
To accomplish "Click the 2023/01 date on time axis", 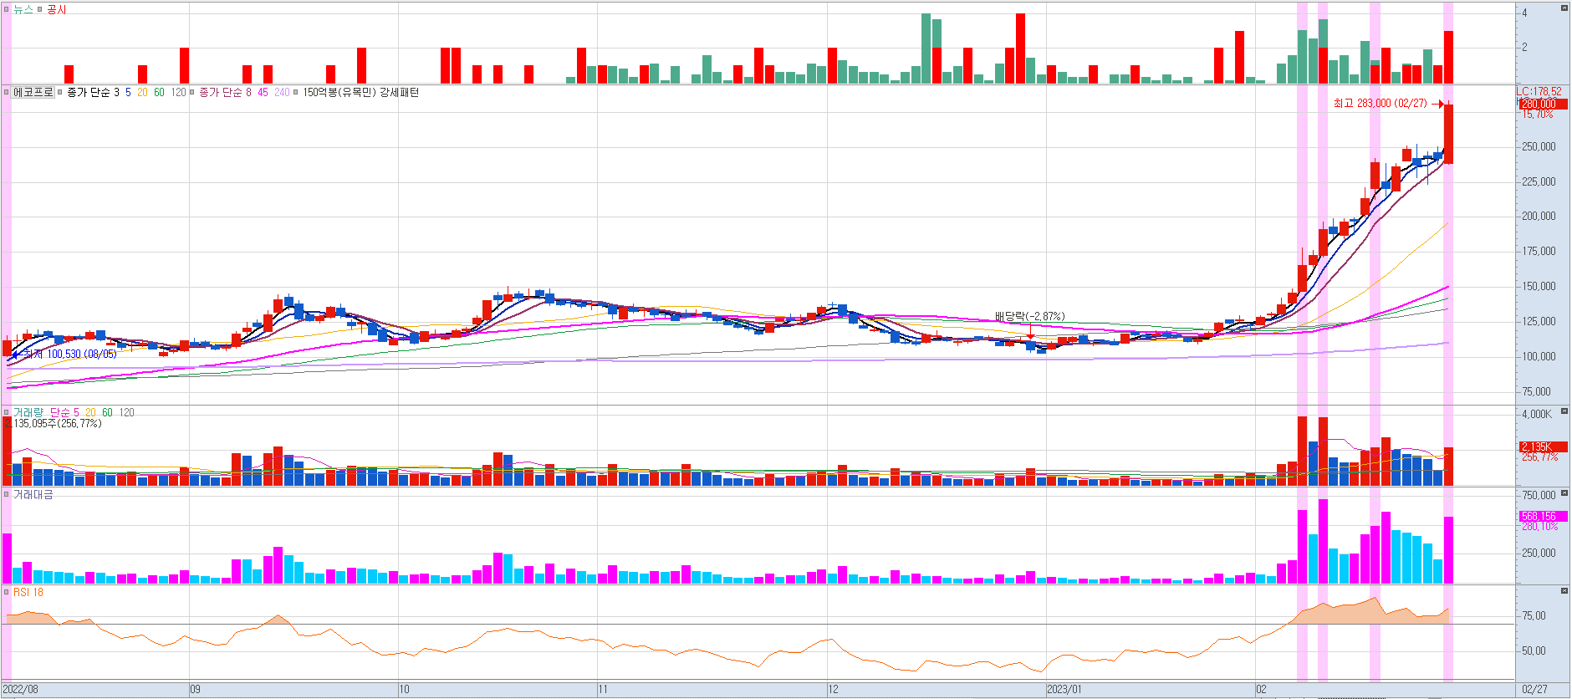I will point(1064,690).
